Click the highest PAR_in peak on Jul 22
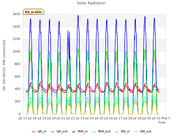This screenshot has height=137, width=183. point(78,15)
